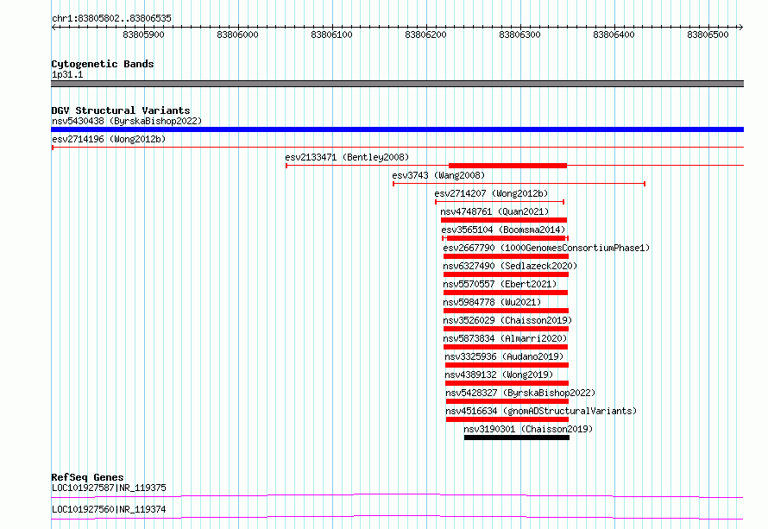Open esv2667790 1000GenomesConsortiumPhase1 variant label
This screenshot has width=768, height=529.
tap(546, 248)
